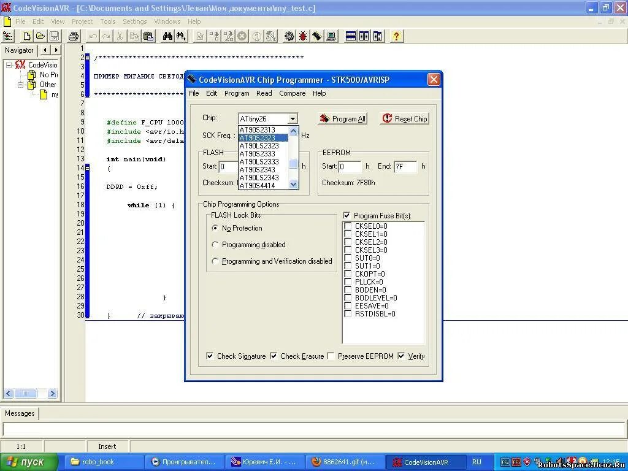628x471 pixels.
Task: Click the Navigator tree toggle toolbar icon
Action: tap(8, 36)
